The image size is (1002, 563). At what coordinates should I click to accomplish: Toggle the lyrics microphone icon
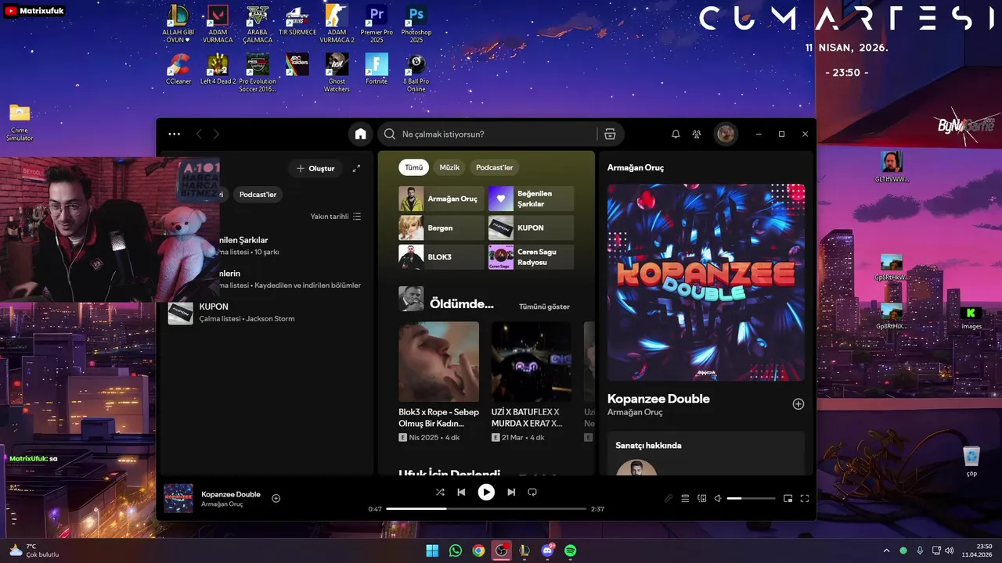coord(669,498)
